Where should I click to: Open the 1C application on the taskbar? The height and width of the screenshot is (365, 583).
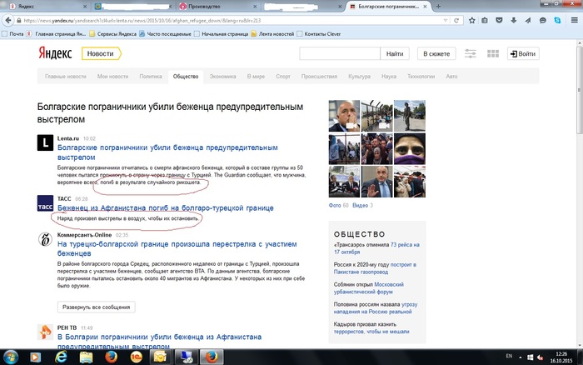coord(137,357)
